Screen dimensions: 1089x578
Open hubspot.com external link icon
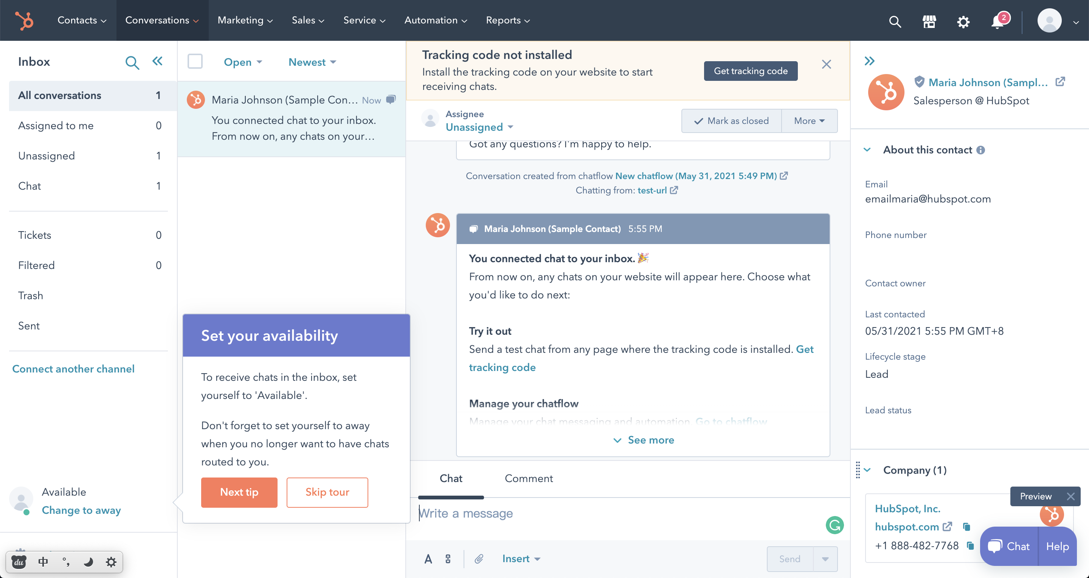click(x=947, y=527)
